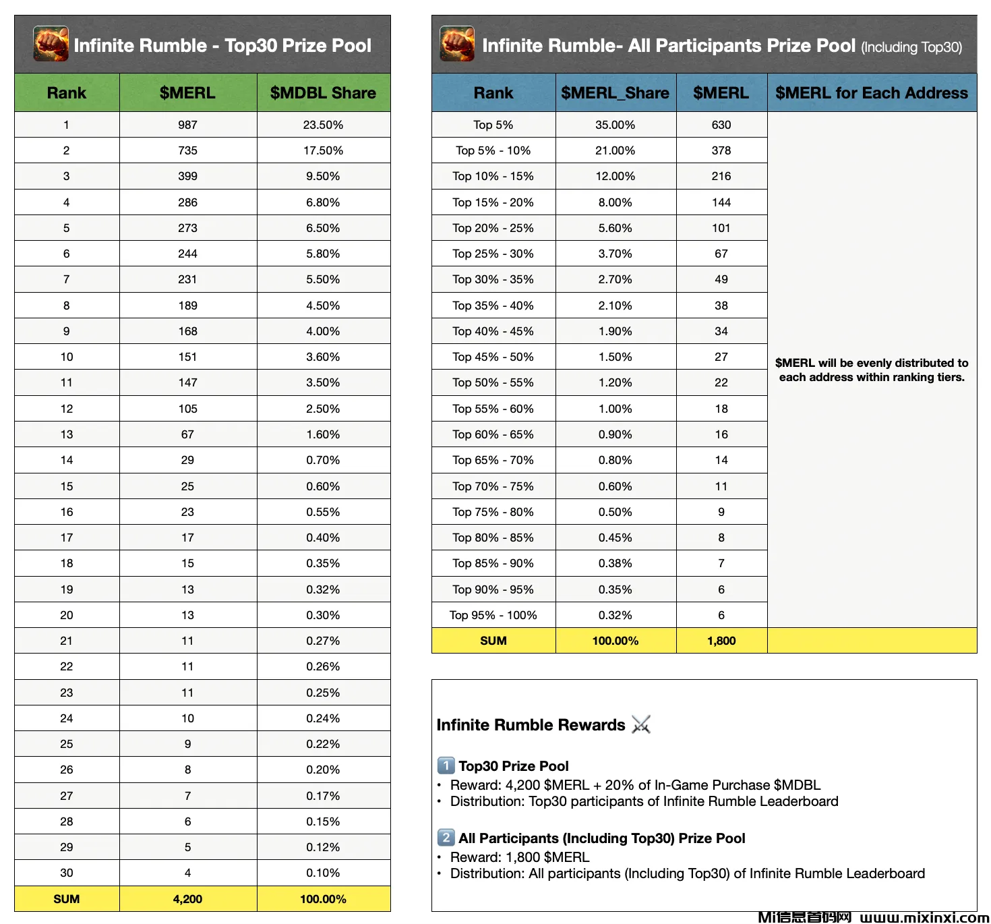Click the crossed swords icon after Infinite Rumble Rewards
This screenshot has width=991, height=924.
(x=641, y=725)
